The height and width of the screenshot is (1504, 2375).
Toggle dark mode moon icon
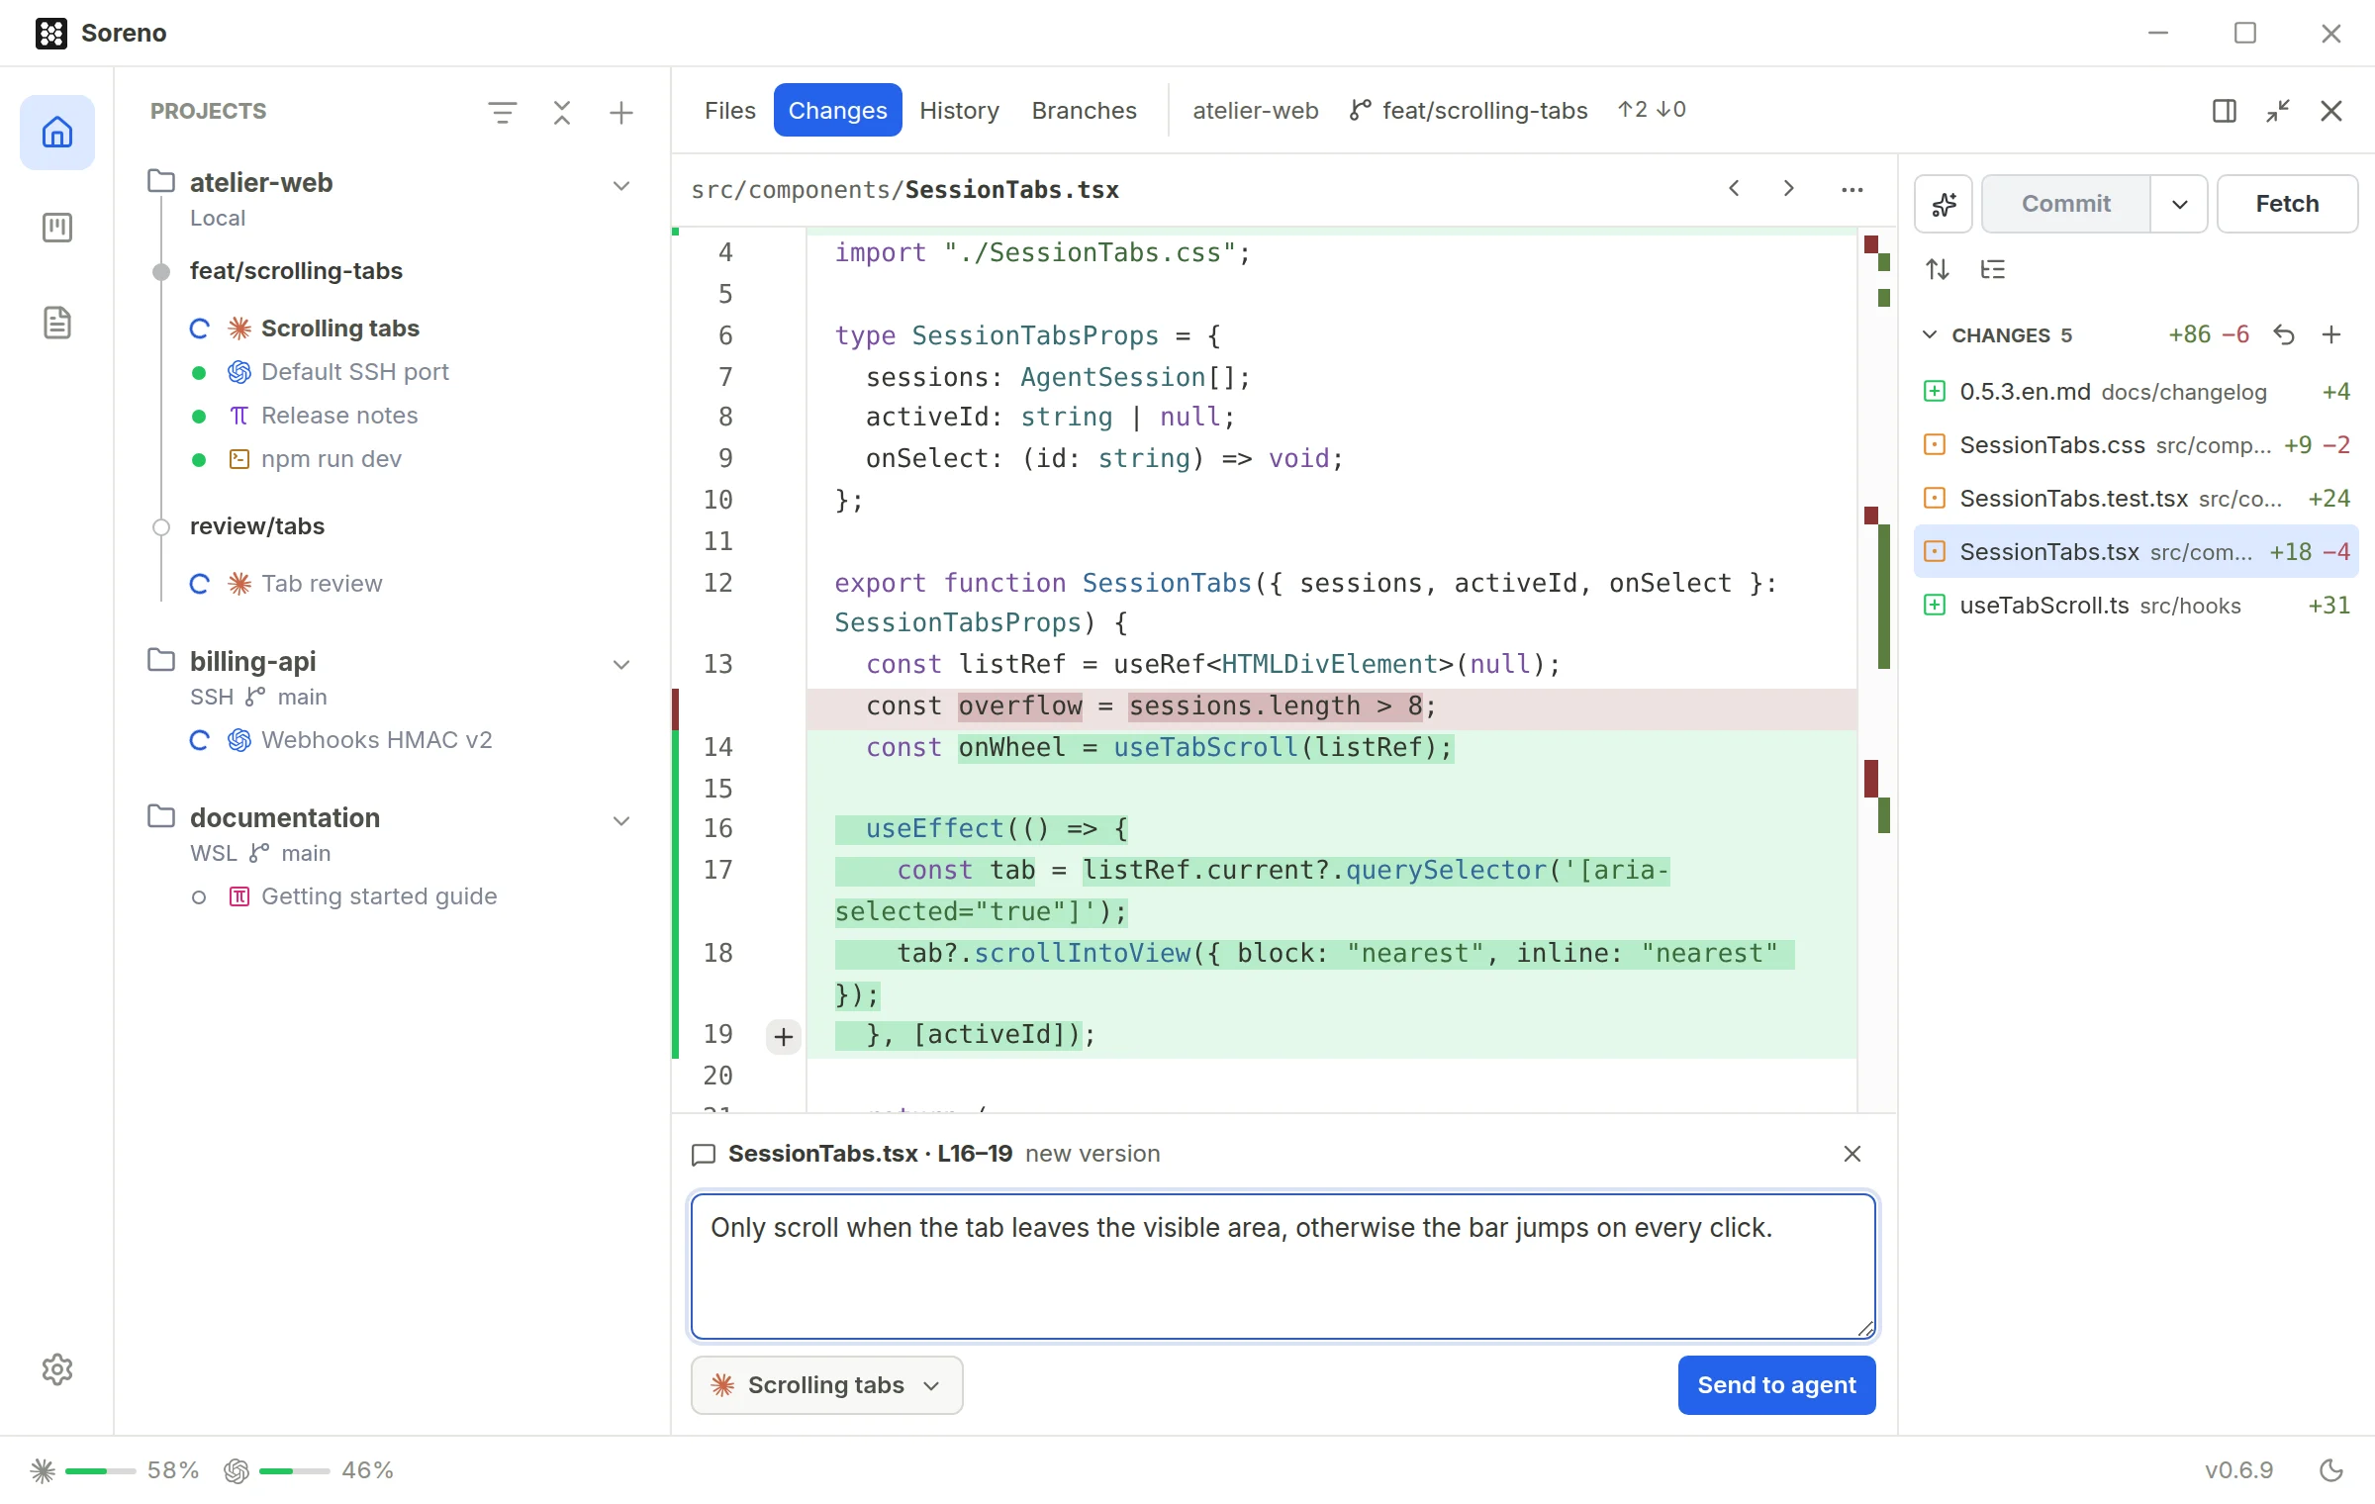(x=2331, y=1470)
